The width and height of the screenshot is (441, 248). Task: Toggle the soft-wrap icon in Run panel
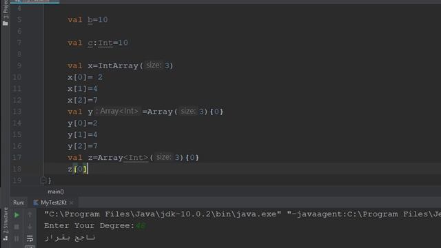[30, 239]
